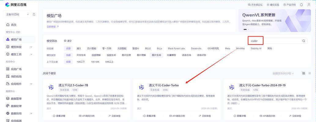The image size is (316, 122).
Task: Click the Coder-Turbo-2024-09-19 model logo
Action: click(x=232, y=87)
